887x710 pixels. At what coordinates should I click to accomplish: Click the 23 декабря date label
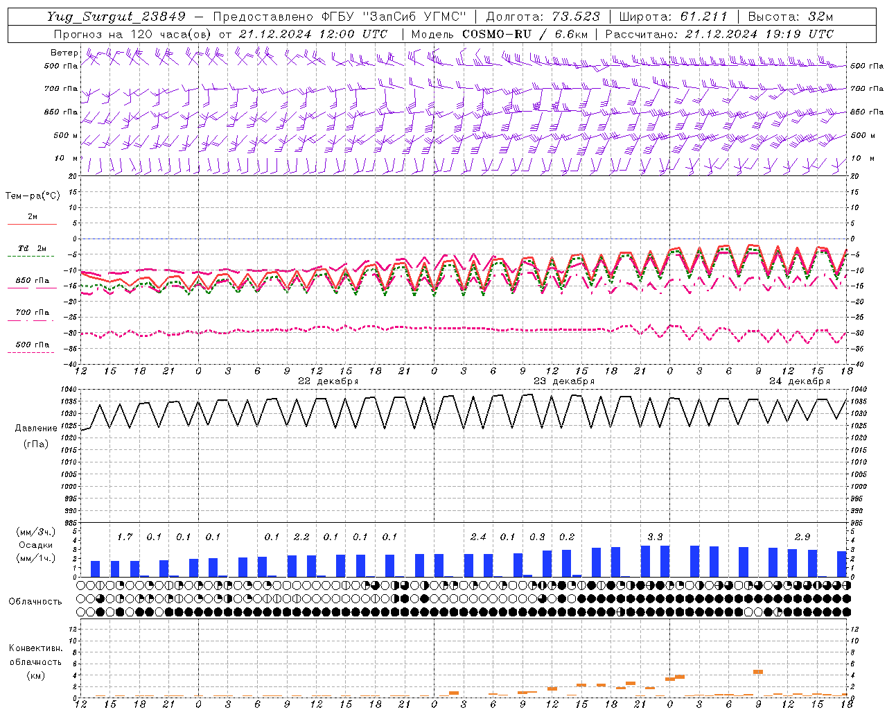click(x=564, y=381)
